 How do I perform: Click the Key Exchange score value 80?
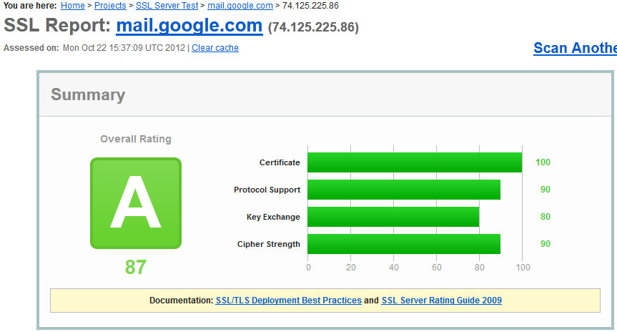tap(545, 217)
